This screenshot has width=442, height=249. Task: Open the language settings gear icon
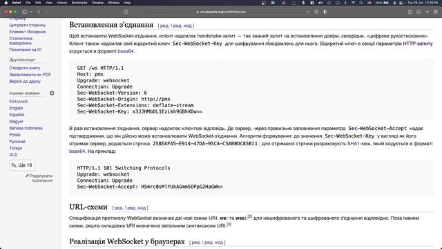(52, 93)
